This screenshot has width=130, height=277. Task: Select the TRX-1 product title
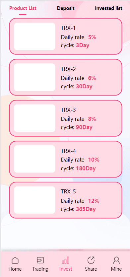tap(68, 28)
